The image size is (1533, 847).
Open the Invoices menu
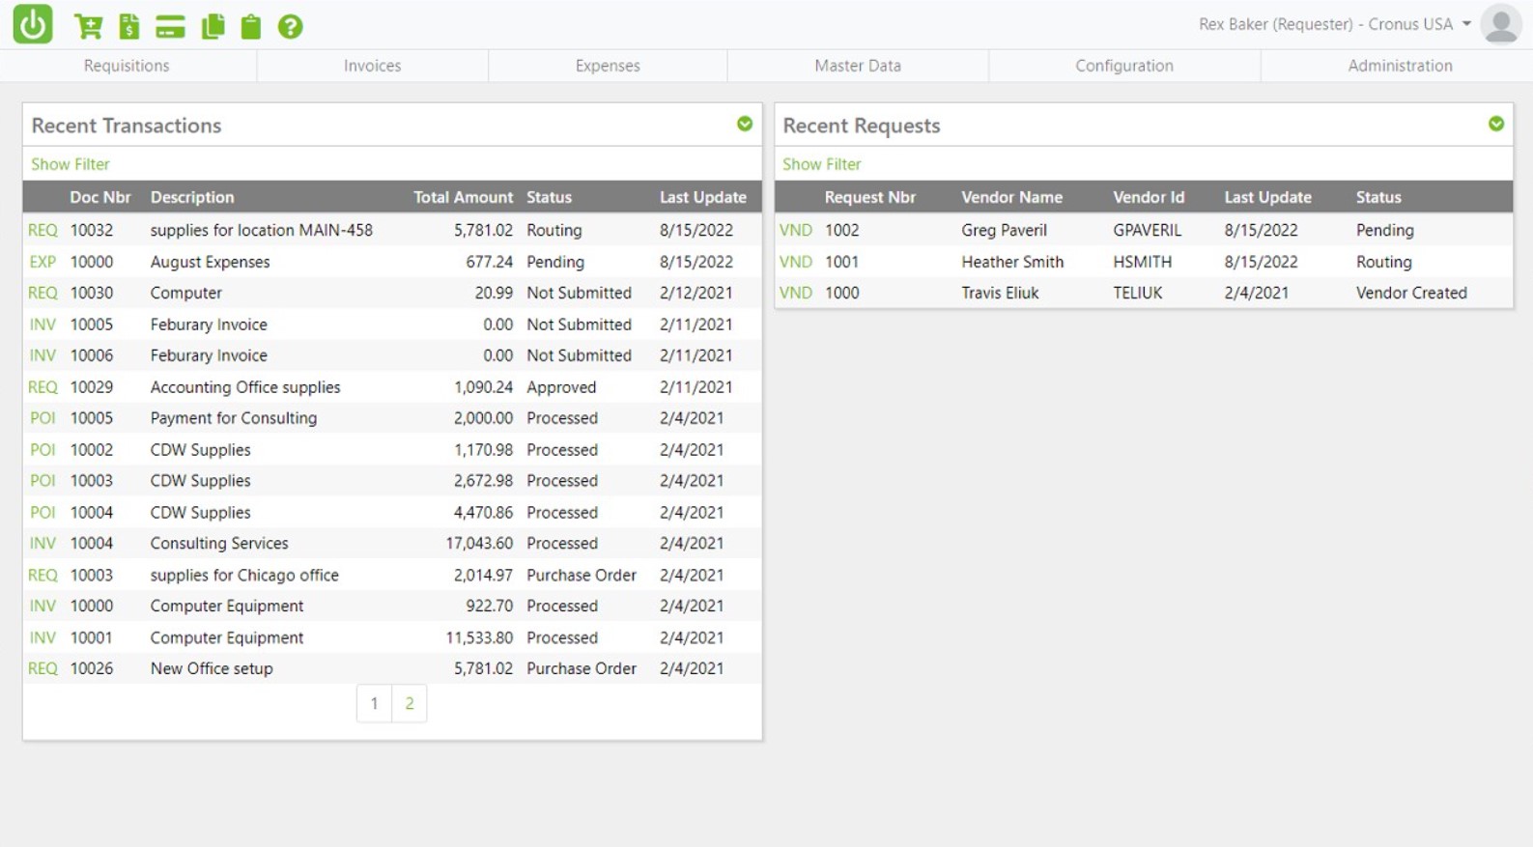(x=373, y=66)
